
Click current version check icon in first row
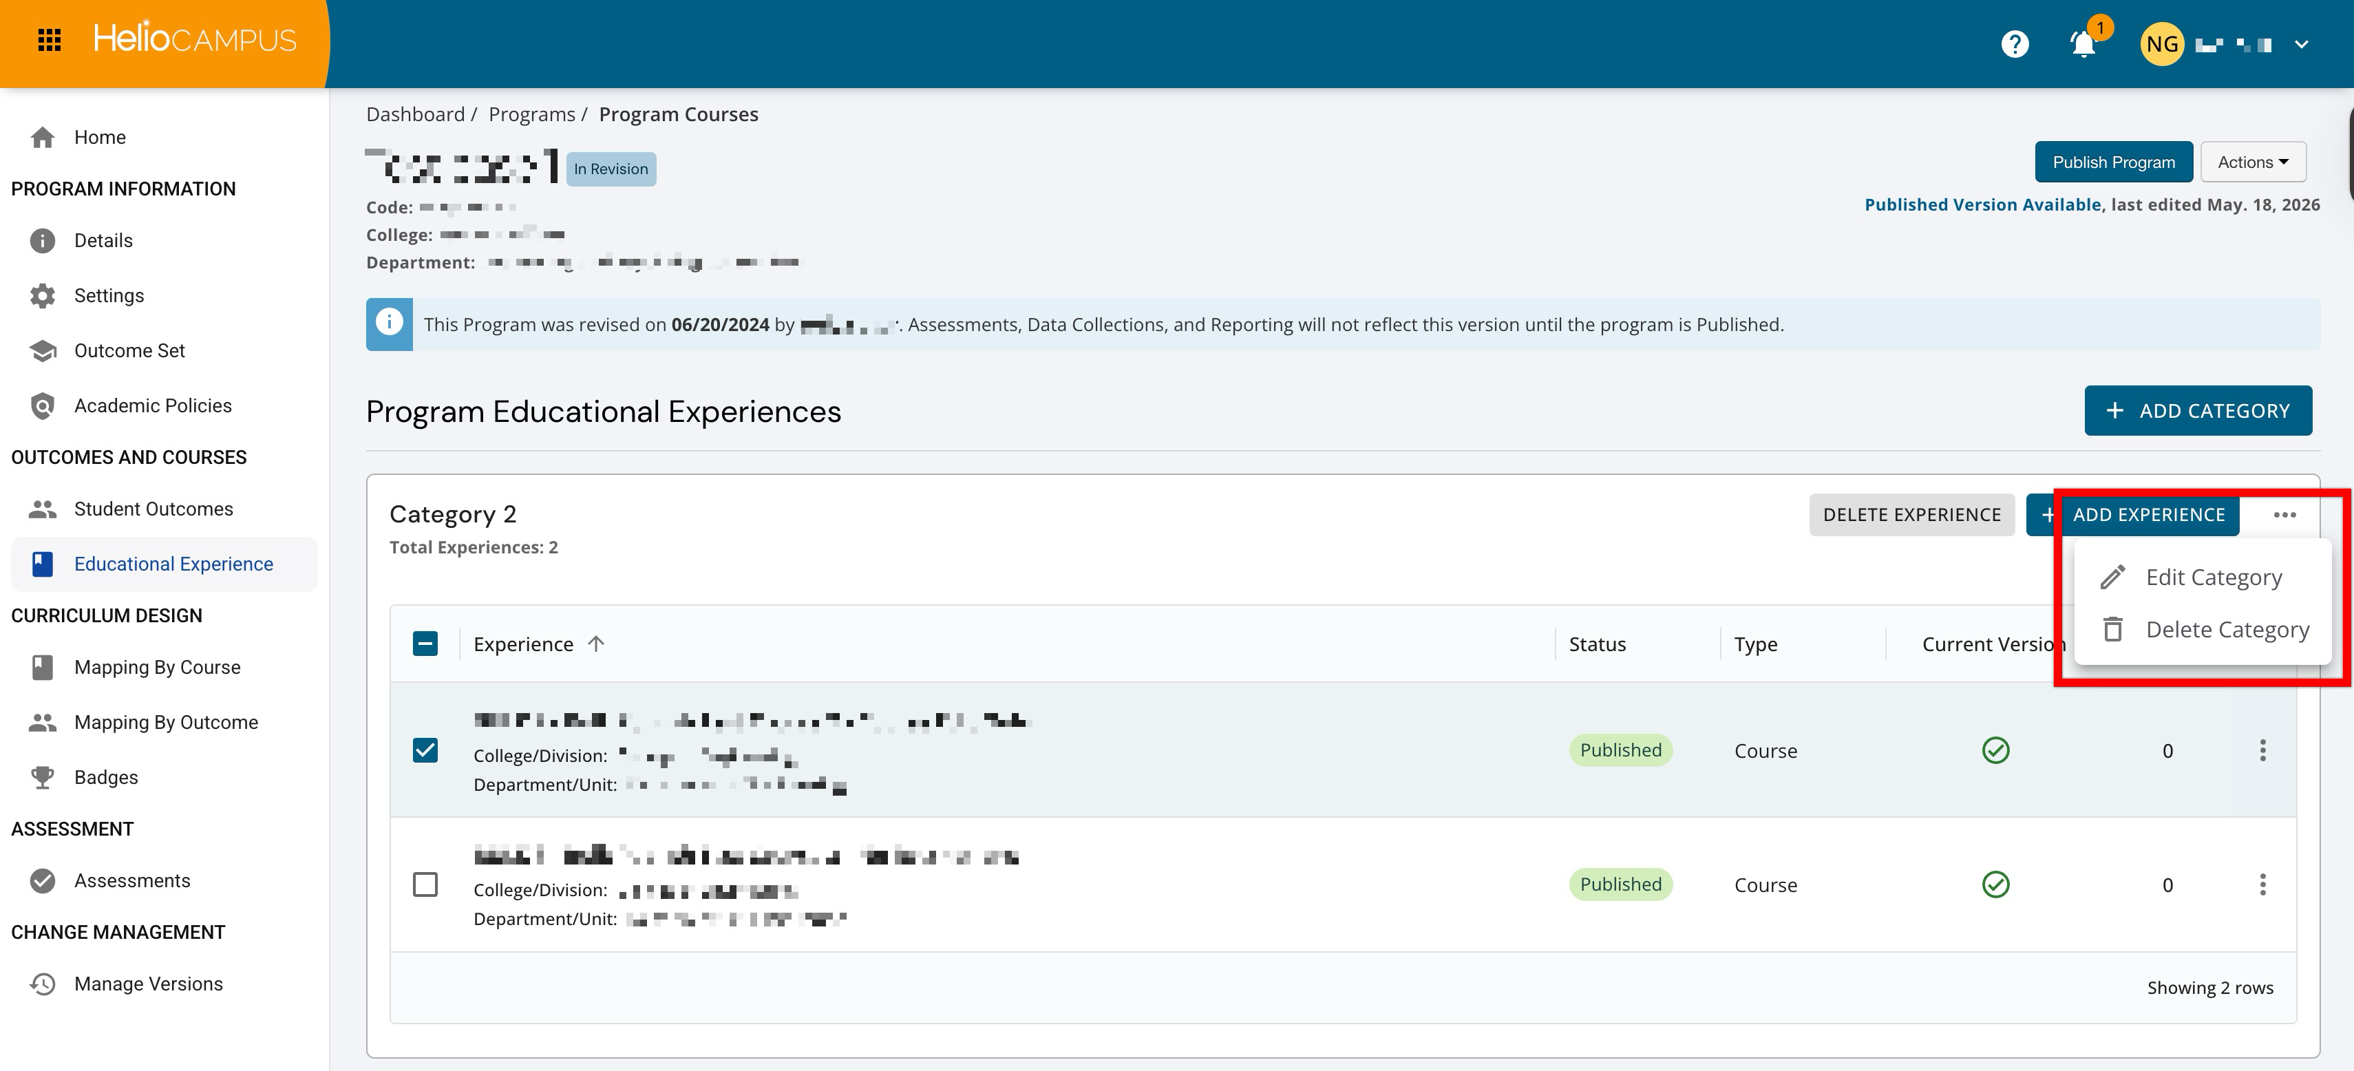(x=1995, y=750)
